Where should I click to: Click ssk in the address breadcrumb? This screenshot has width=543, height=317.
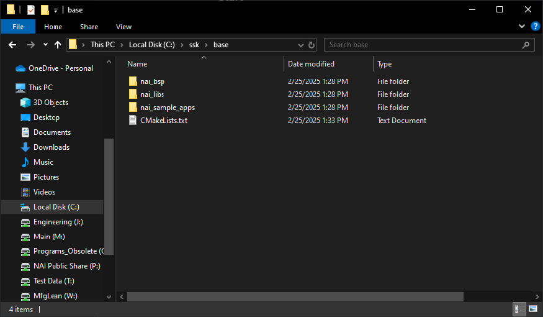pyautogui.click(x=194, y=45)
